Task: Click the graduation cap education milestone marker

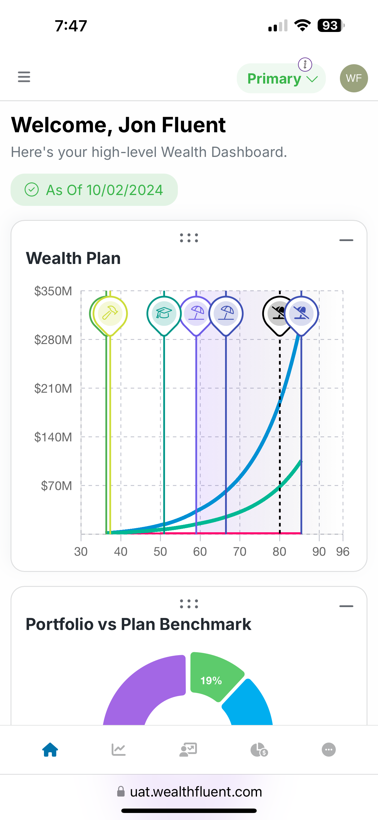Action: [x=164, y=313]
